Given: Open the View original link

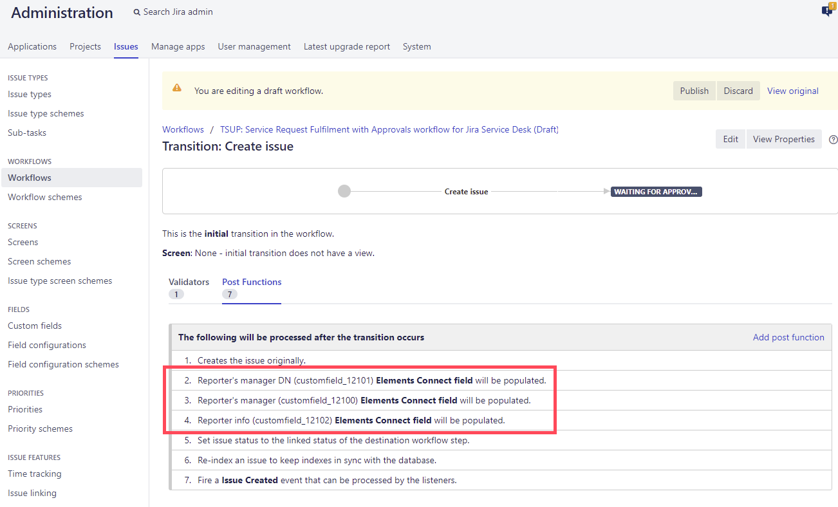Looking at the screenshot, I should click(x=792, y=91).
